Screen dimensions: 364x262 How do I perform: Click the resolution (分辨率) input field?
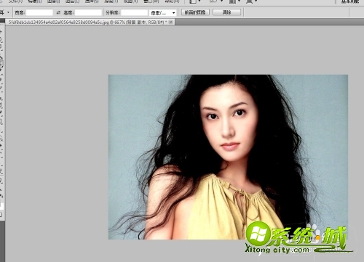pos(134,12)
